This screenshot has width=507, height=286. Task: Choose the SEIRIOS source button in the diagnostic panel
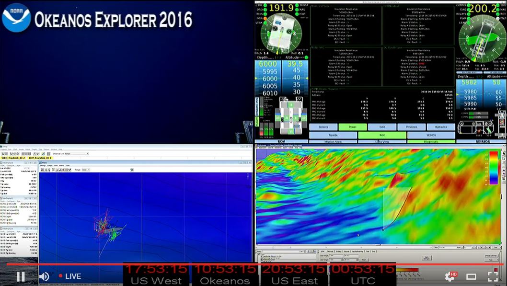[x=431, y=135]
